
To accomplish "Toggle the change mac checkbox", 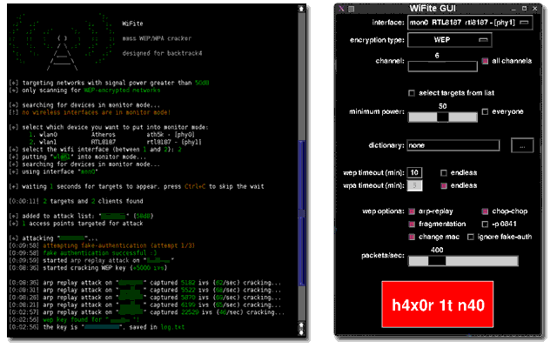I will click(x=412, y=237).
